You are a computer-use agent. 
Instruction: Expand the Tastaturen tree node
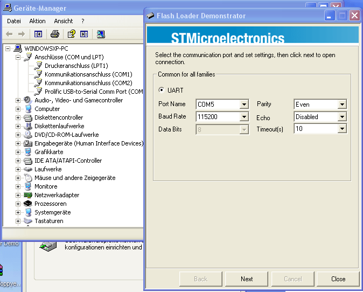pyautogui.click(x=18, y=221)
